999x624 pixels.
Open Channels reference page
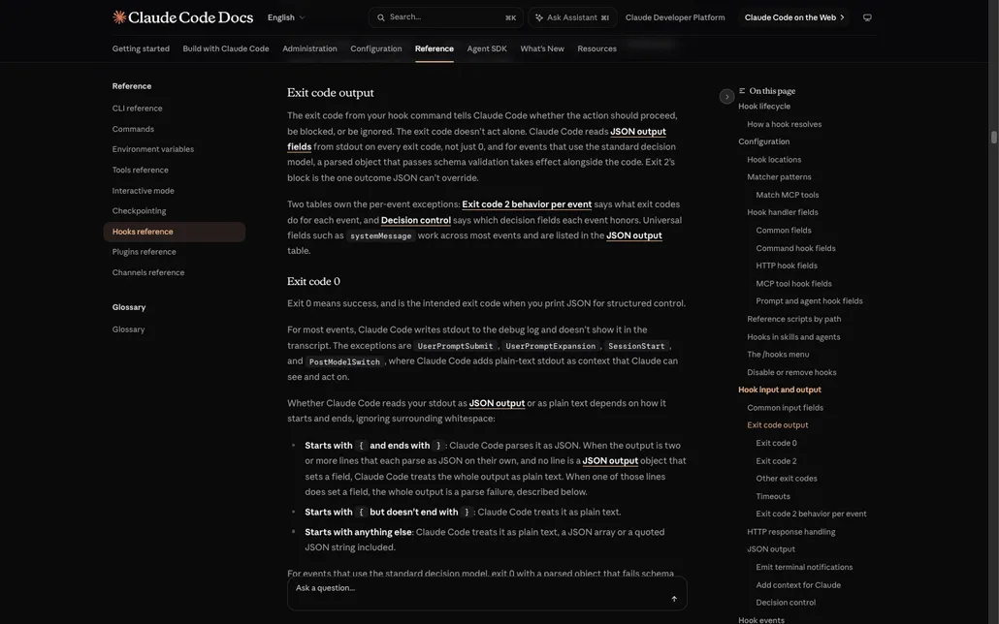147,272
